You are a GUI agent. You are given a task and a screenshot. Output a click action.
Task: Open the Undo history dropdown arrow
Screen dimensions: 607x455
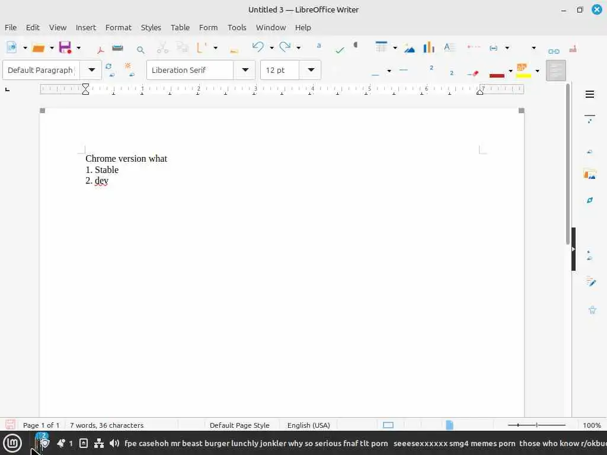point(271,48)
